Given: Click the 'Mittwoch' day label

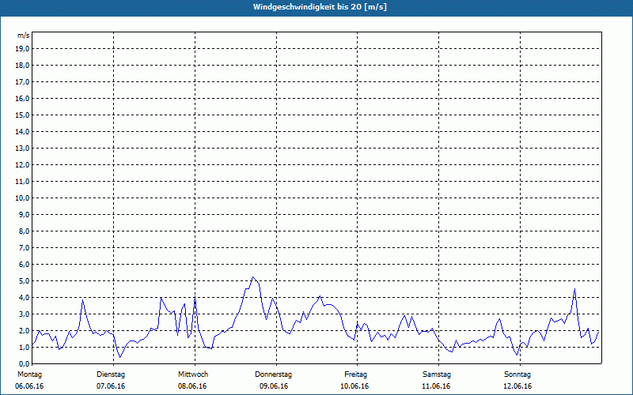Looking at the screenshot, I should tap(193, 374).
